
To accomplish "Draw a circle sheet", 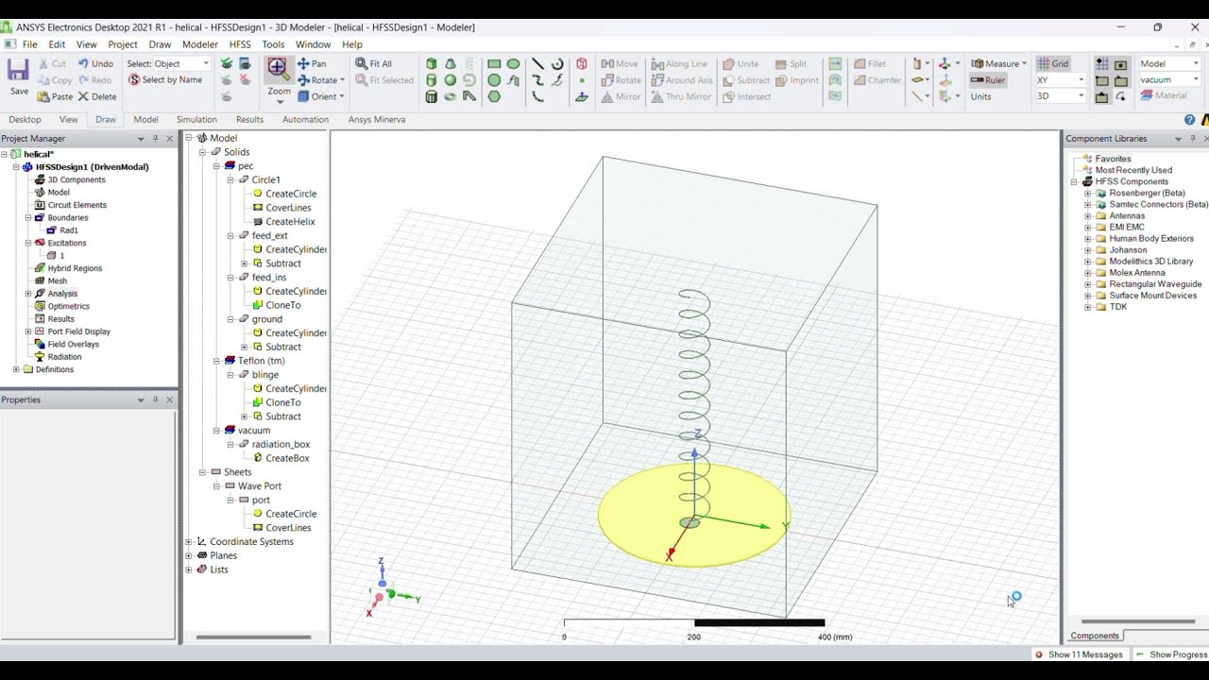I will (x=494, y=80).
